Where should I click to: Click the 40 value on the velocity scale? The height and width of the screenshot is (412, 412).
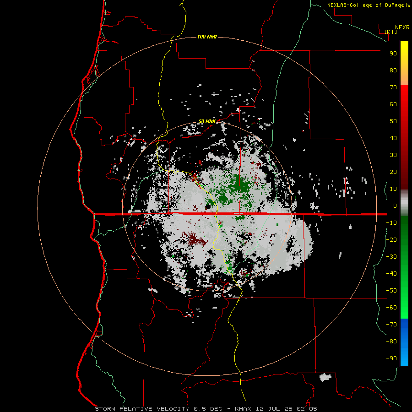(x=393, y=138)
